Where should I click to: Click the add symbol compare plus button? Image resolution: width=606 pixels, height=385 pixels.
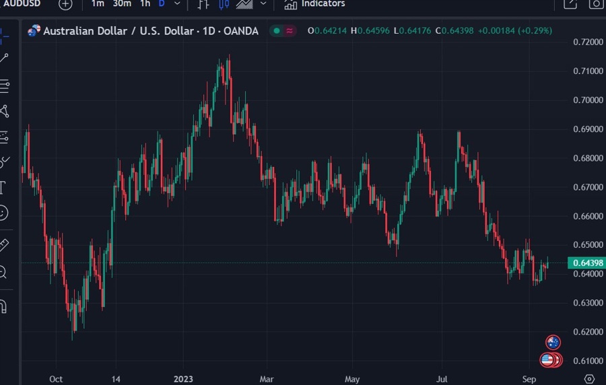click(x=65, y=4)
